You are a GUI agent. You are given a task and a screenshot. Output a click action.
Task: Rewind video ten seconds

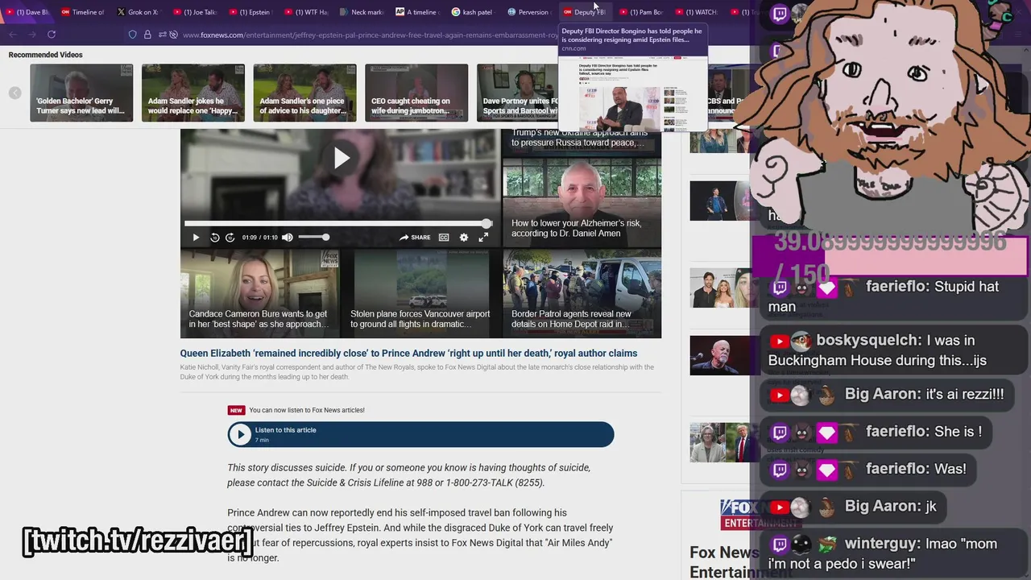click(x=215, y=238)
